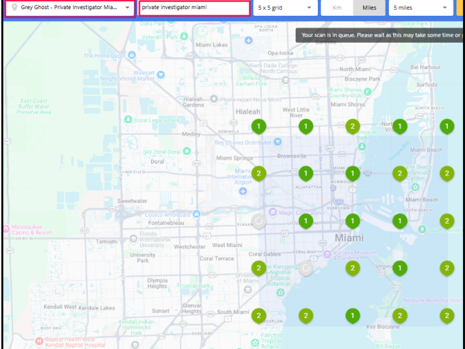Click the Hialeah city label
This screenshot has width=465, height=349.
coord(248,112)
